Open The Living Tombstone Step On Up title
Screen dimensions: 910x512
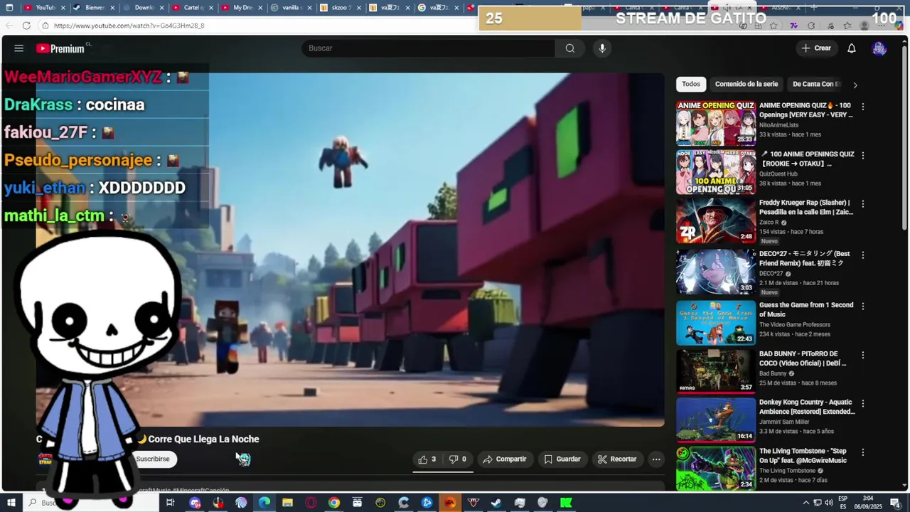[x=803, y=456]
